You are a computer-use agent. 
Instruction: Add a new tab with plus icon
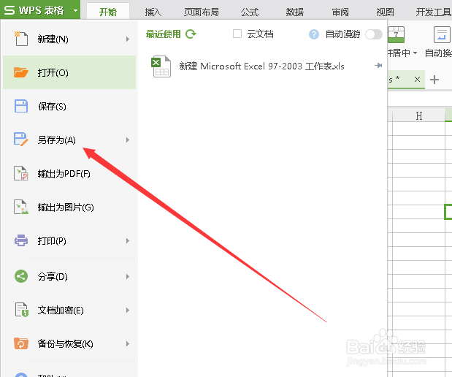(434, 80)
